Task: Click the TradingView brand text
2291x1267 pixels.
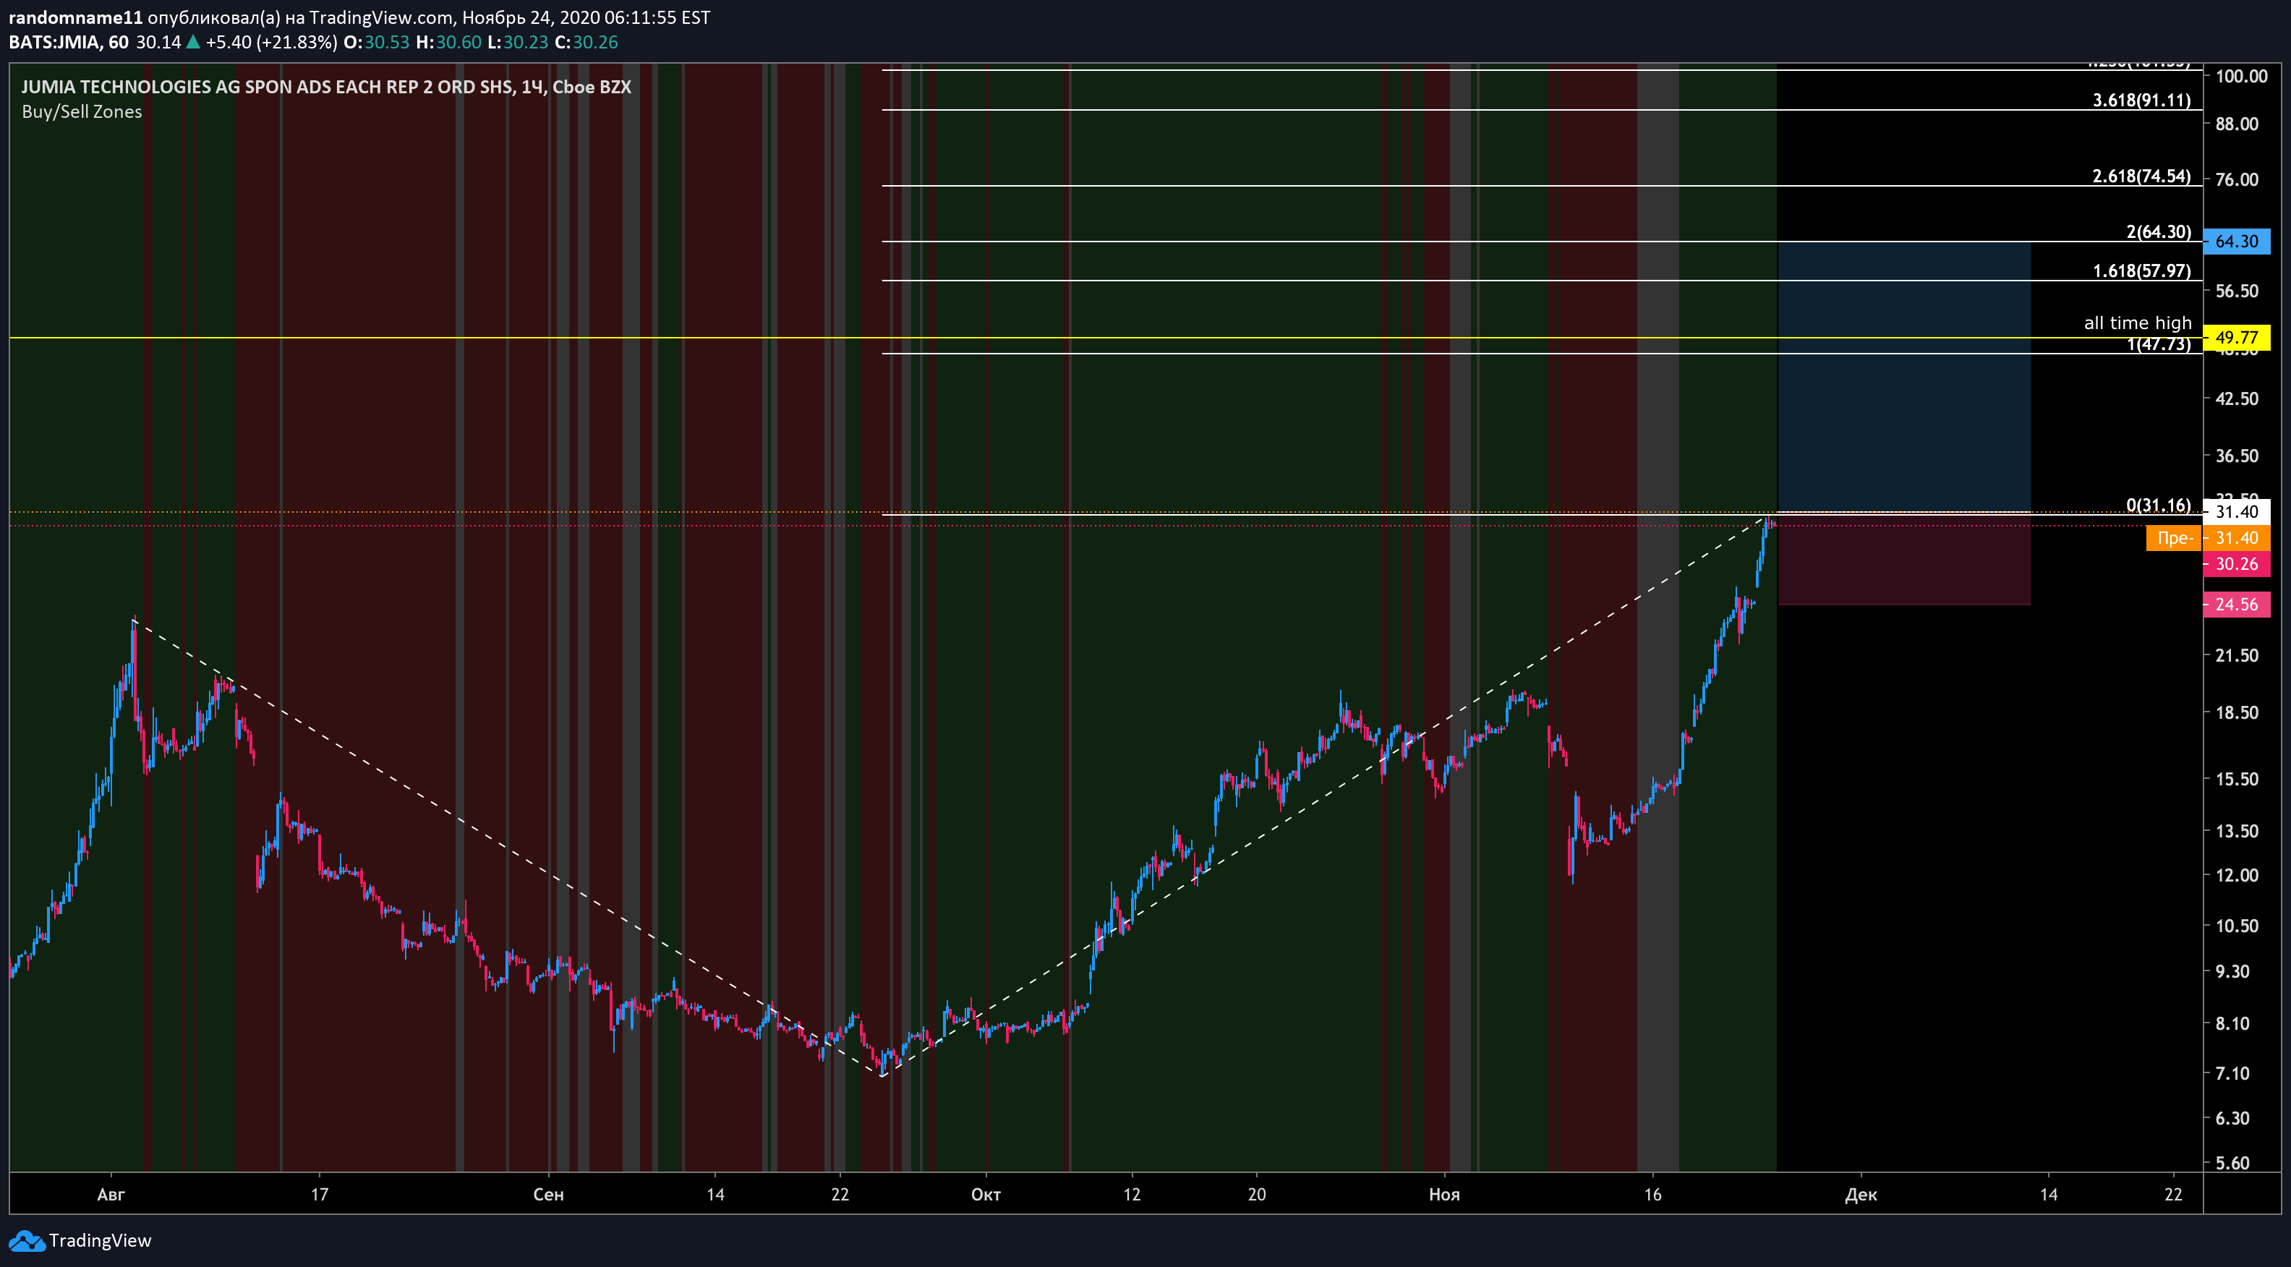Action: pos(100,1240)
